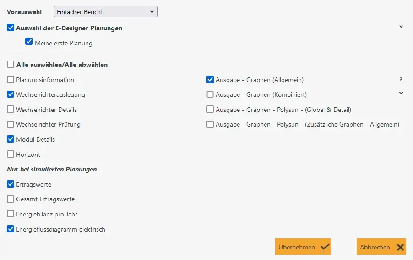The height and width of the screenshot is (260, 413).
Task: Check Wechselrichter Prüfung option
Action: (11, 124)
